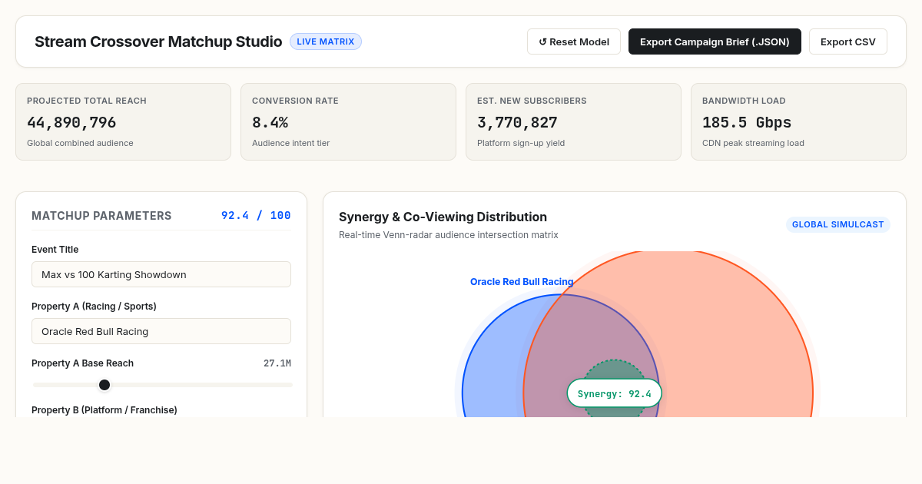Click the MATCHUP PARAMETERS heading
The width and height of the screenshot is (922, 484).
pos(101,216)
